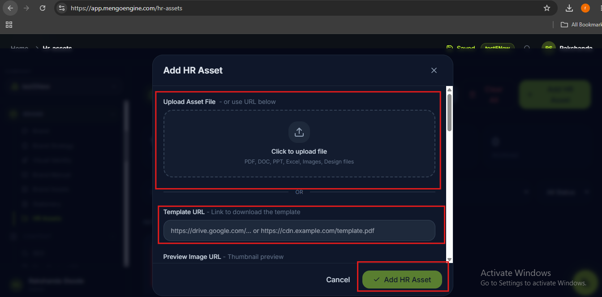Viewport: 602px width, 297px height.
Task: Open the browser profile avatar
Action: (585, 8)
